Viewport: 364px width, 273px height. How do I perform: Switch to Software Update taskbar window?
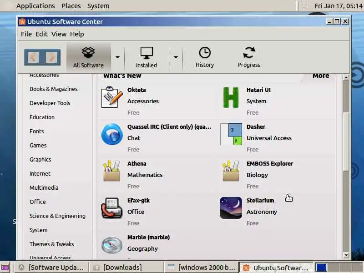[x=52, y=268]
